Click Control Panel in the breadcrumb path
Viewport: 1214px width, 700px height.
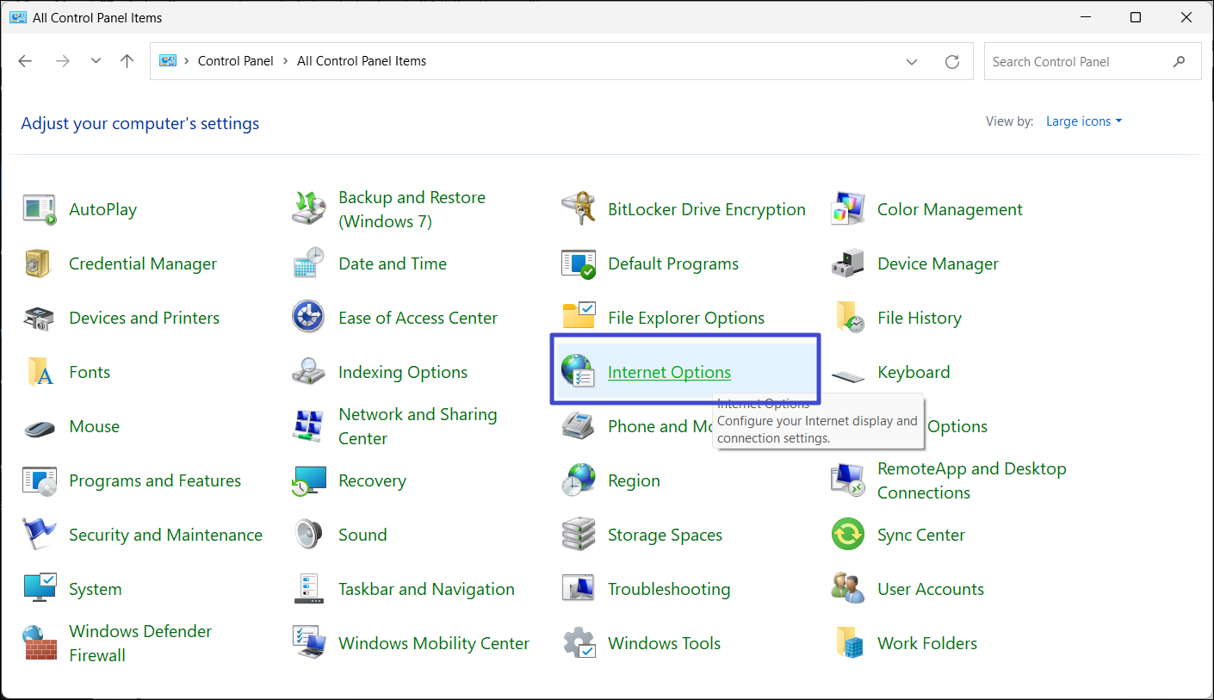click(x=235, y=61)
